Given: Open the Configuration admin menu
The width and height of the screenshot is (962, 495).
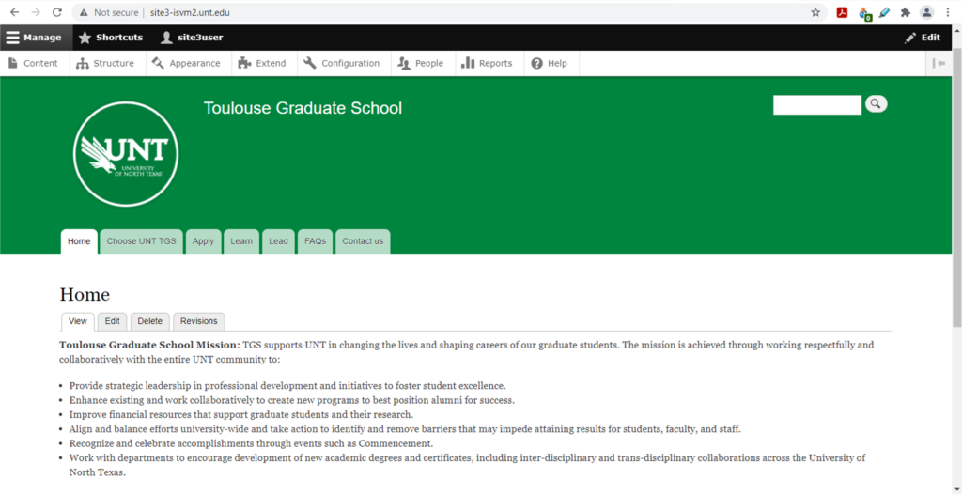Looking at the screenshot, I should (342, 63).
